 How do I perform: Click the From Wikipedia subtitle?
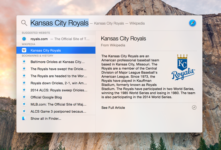(113, 45)
